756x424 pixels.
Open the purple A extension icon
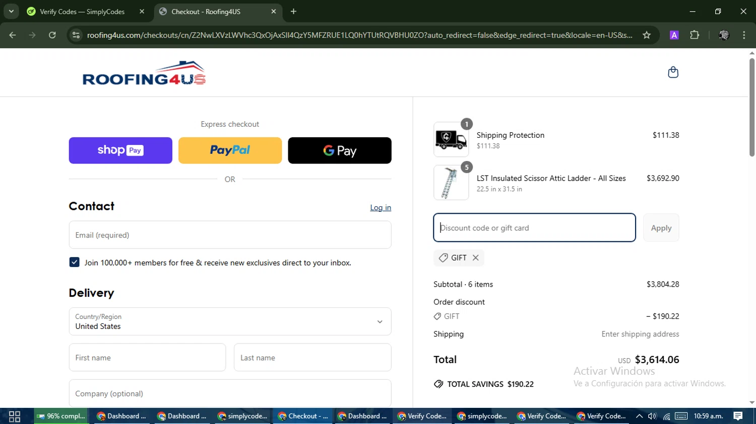coord(674,35)
